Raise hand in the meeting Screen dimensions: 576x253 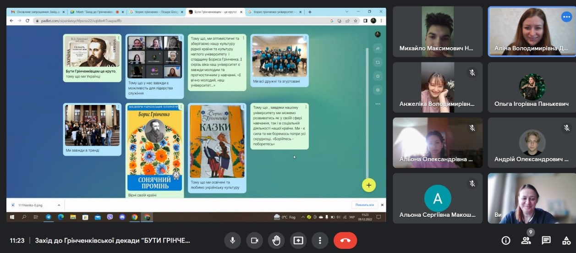click(276, 240)
